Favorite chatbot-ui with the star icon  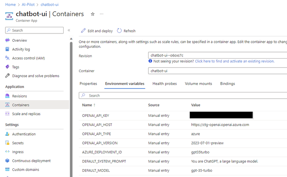click(x=93, y=14)
